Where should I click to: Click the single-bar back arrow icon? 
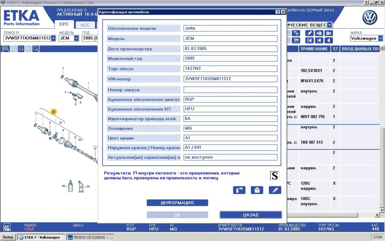319,40
